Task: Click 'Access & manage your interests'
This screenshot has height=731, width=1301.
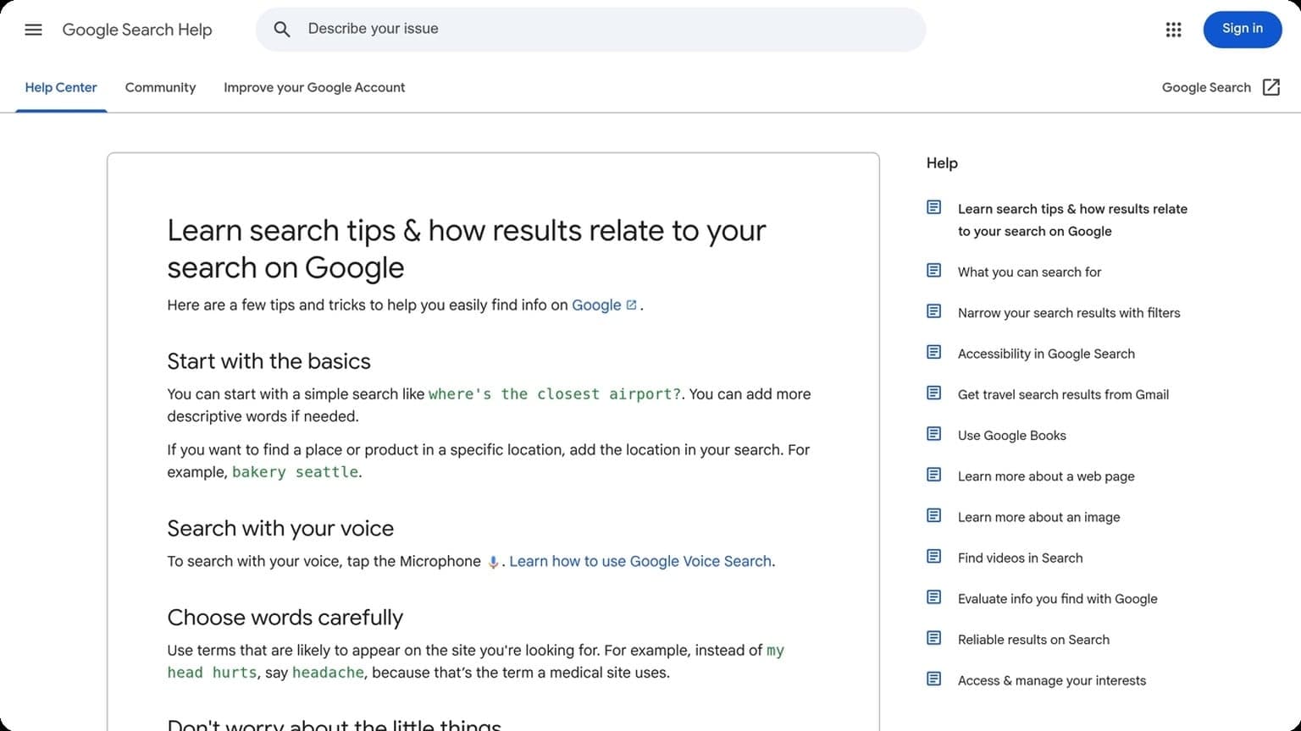Action: tap(1052, 680)
